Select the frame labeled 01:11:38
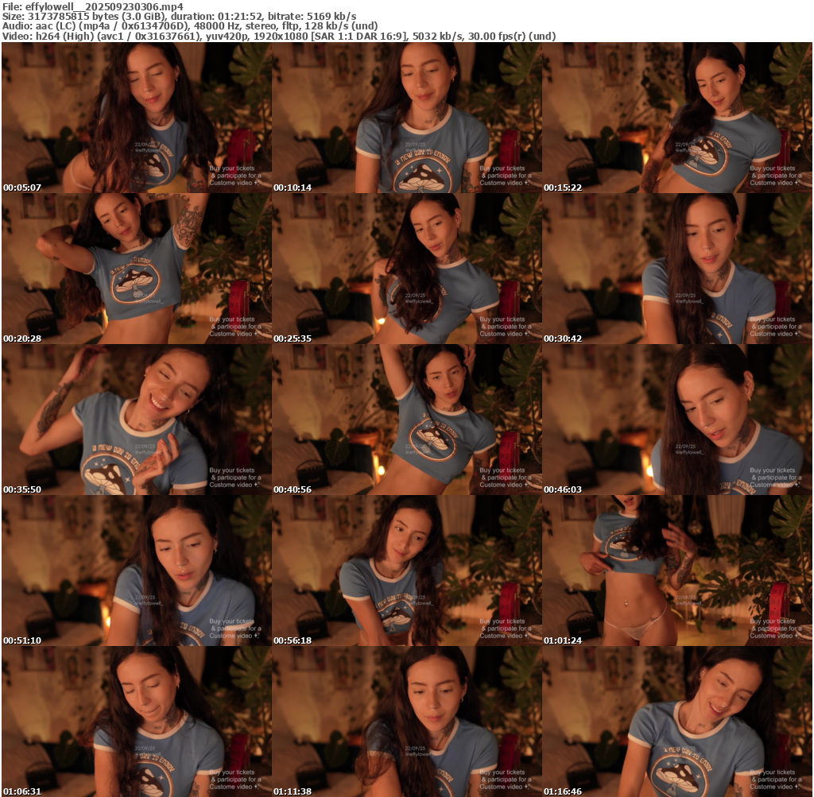The height and width of the screenshot is (797, 814). (406, 722)
